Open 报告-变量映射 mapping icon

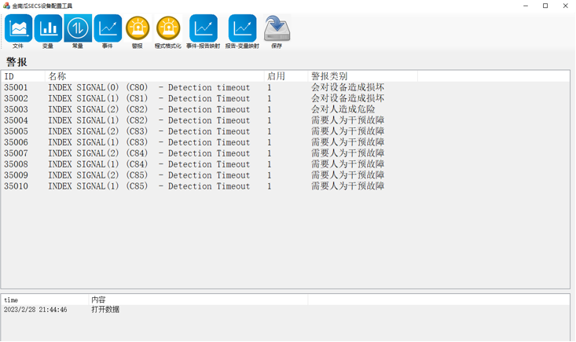click(x=242, y=29)
